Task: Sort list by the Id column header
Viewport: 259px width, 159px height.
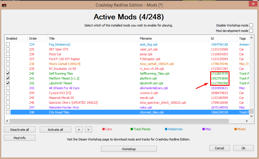Action: 223,38
